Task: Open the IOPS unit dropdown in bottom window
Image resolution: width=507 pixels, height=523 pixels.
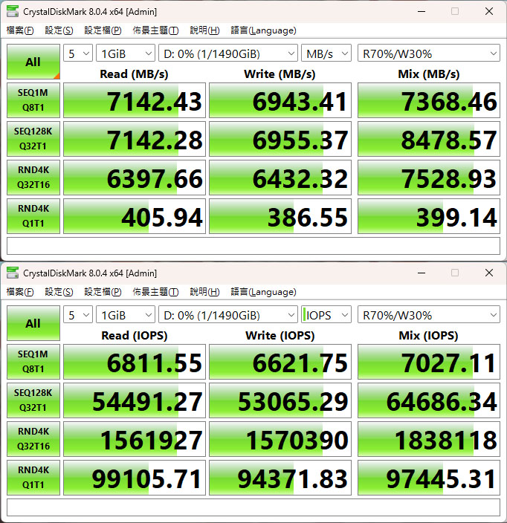Action: tap(326, 315)
